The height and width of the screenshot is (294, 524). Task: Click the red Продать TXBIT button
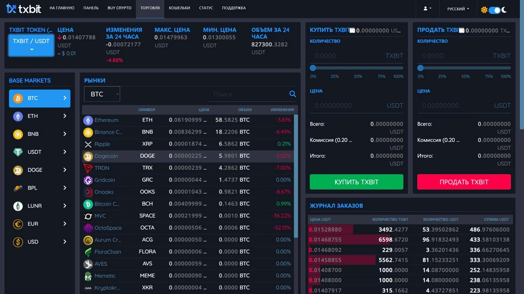[x=464, y=182]
